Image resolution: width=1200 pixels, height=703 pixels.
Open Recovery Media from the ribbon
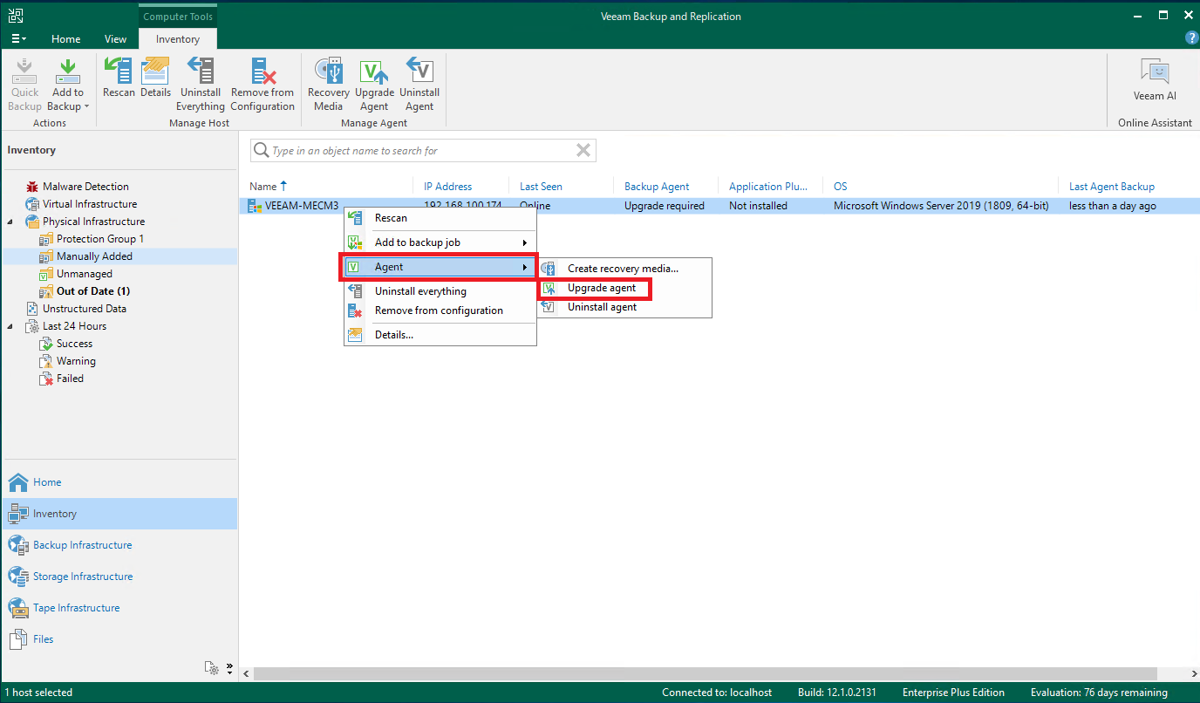328,84
